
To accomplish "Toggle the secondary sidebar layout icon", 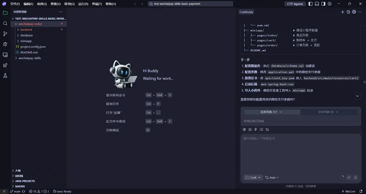I will tap(323, 4).
